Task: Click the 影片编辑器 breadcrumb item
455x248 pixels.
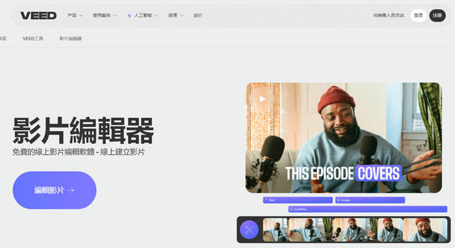Action: (x=70, y=38)
